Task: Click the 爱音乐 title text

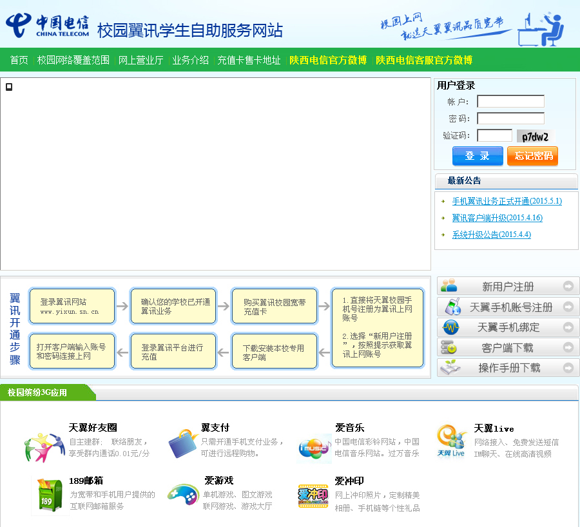Action: (349, 428)
